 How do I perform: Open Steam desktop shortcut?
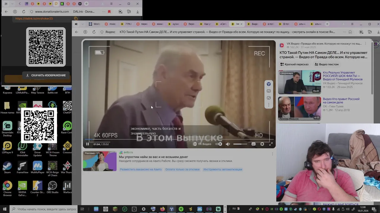(x=7, y=167)
